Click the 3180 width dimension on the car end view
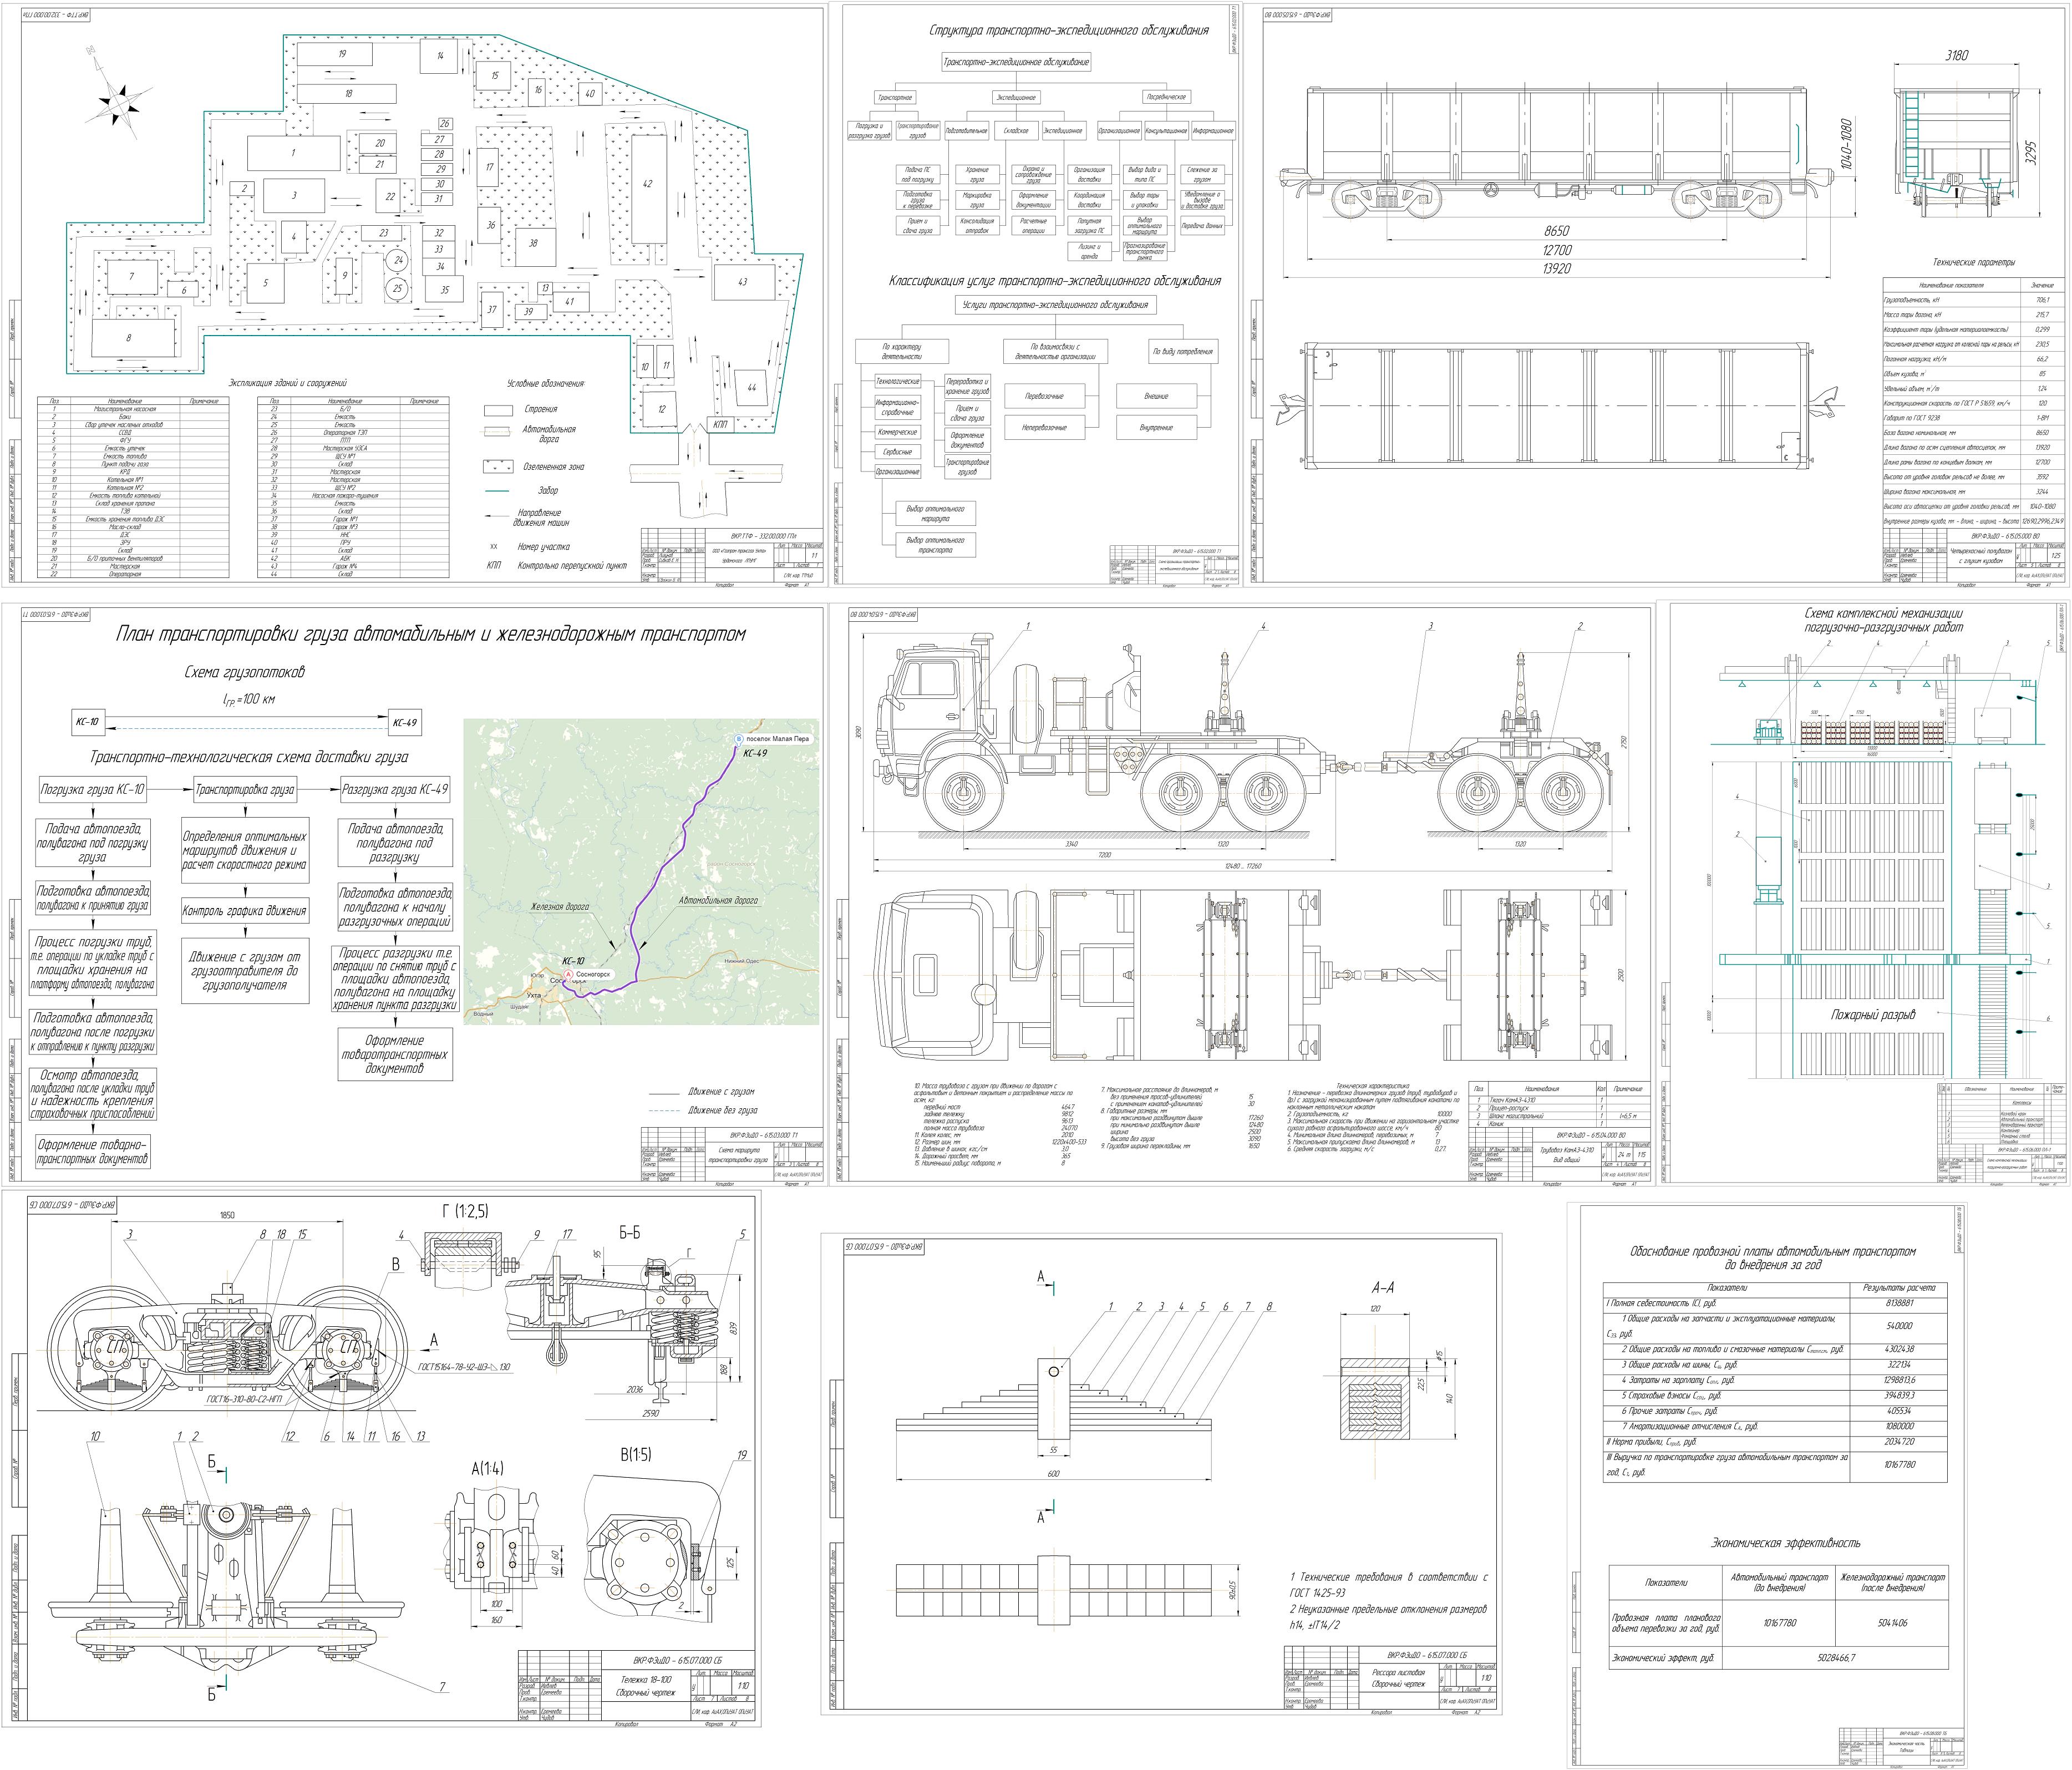Screen dimensions: 2072x1770 (x=1956, y=56)
